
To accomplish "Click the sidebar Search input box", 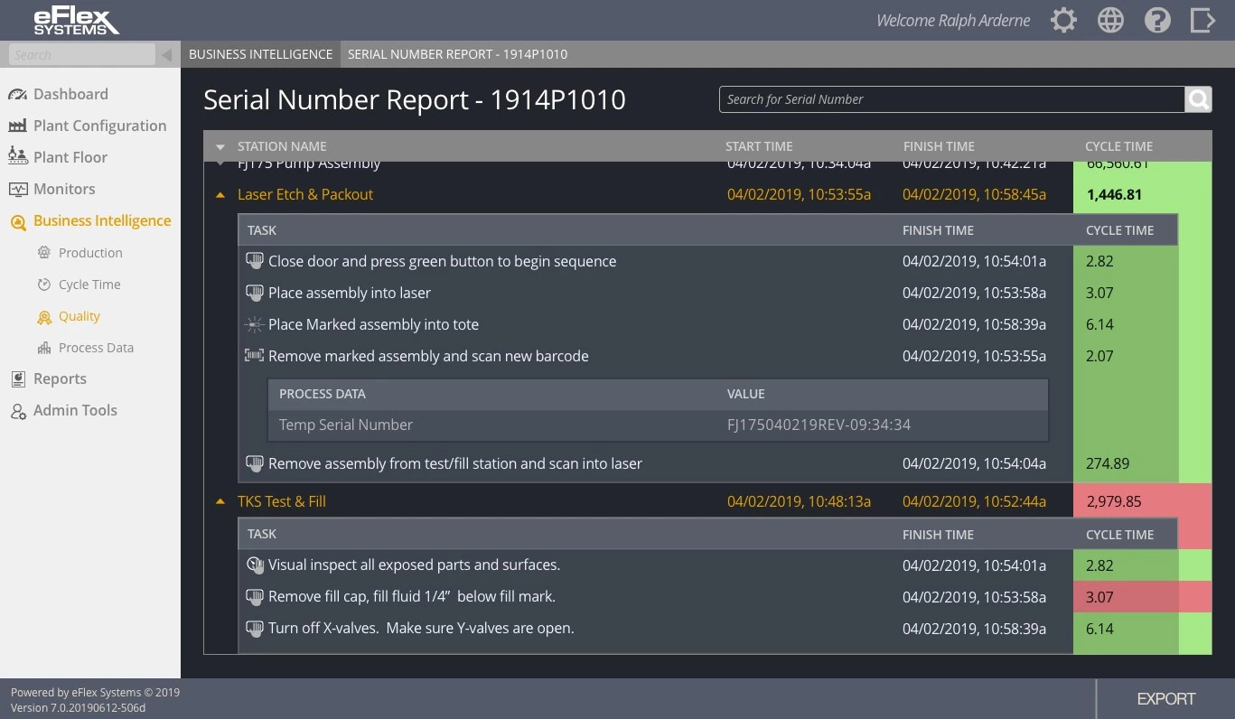I will [81, 55].
